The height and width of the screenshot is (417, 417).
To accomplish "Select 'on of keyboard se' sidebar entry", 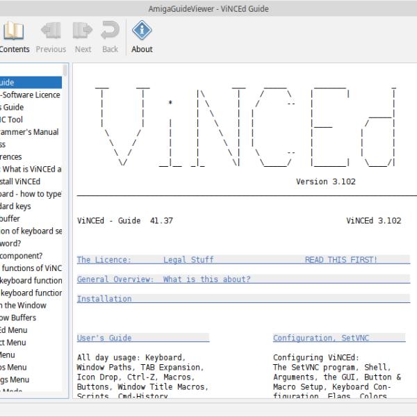I will click(31, 231).
